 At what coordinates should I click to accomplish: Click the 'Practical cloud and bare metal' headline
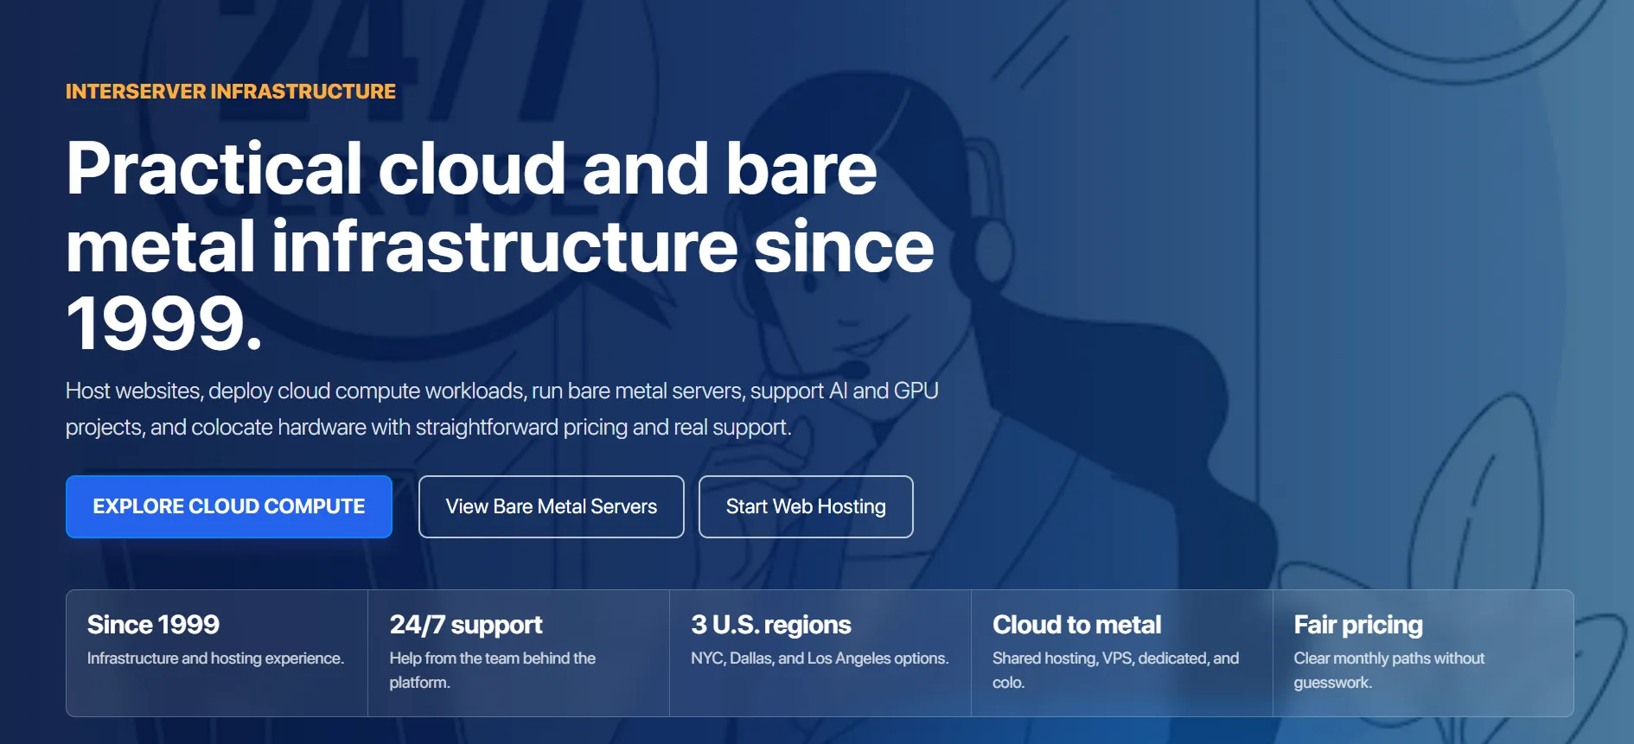[500, 245]
